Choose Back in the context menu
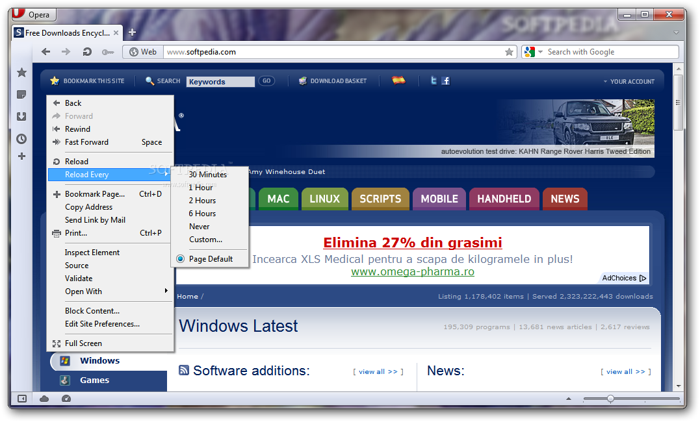This screenshot has width=700, height=422. (110, 103)
